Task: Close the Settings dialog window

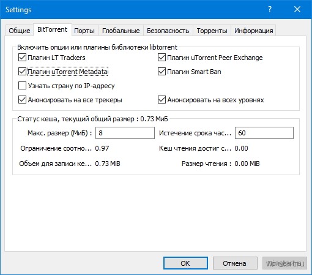Action: [297, 9]
